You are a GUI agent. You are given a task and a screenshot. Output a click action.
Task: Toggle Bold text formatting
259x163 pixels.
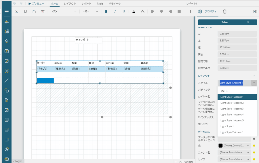(x=106, y=12)
